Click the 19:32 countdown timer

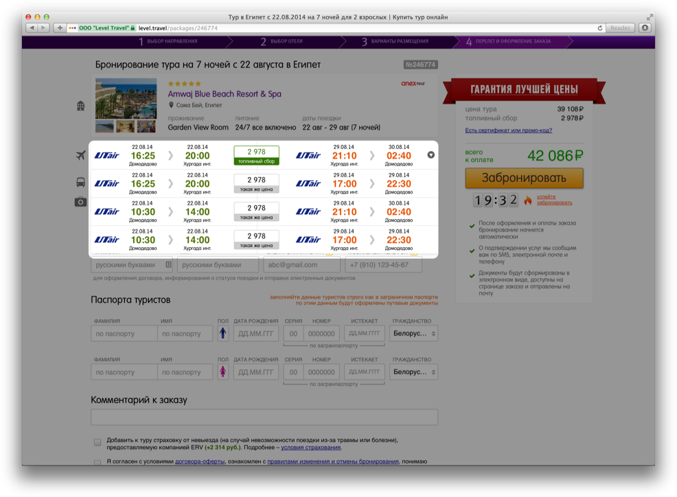[496, 200]
